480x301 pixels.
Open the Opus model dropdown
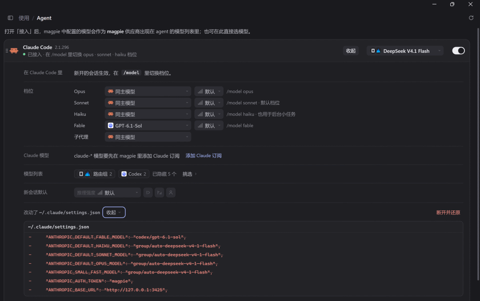[148, 91]
